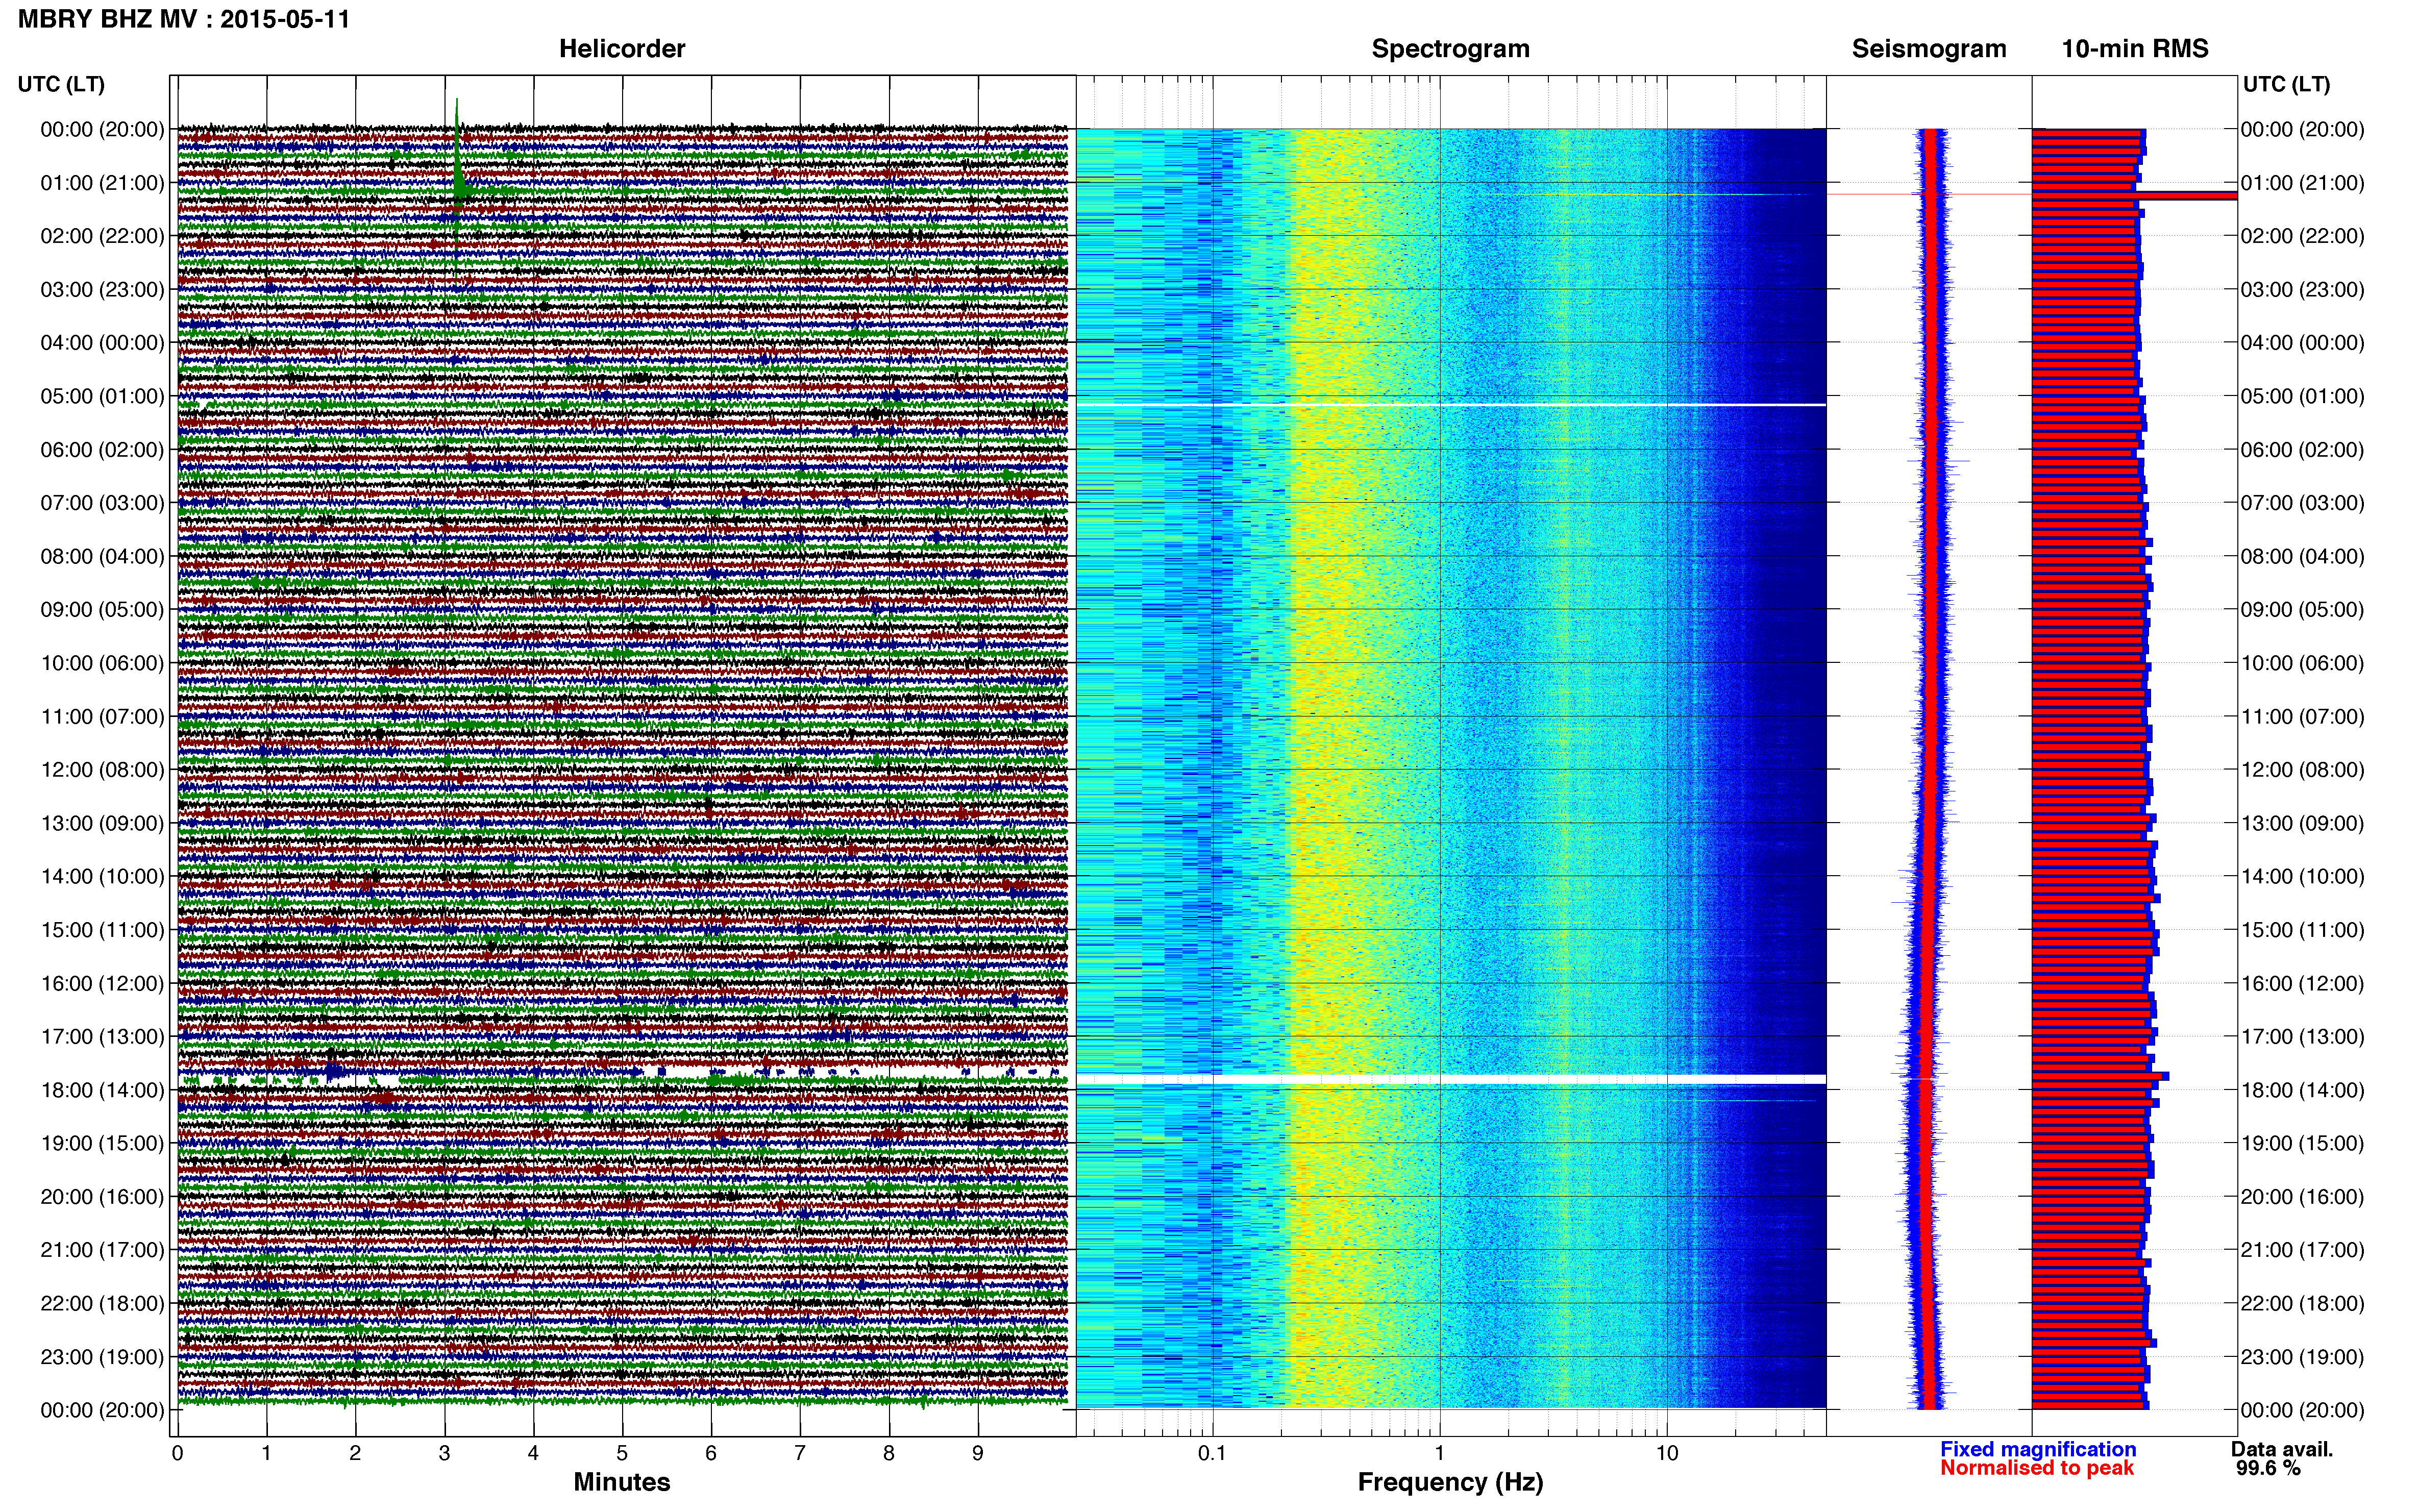This screenshot has width=2419, height=1512.
Task: Click the 'Helicorder' panel heading
Action: coord(621,49)
